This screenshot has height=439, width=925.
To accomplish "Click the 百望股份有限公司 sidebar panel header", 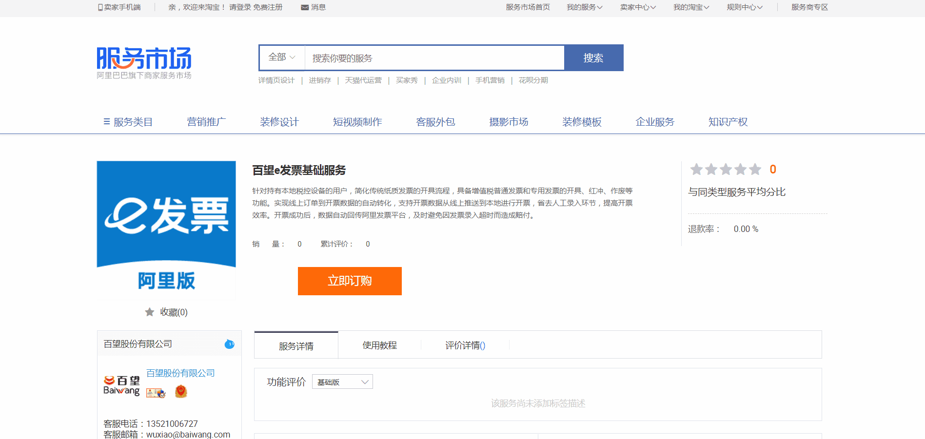I will pyautogui.click(x=169, y=344).
